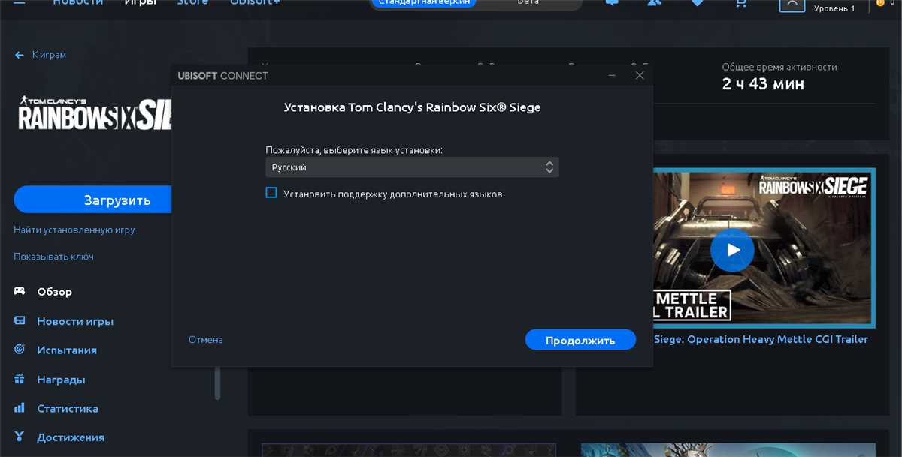The width and height of the screenshot is (902, 457).
Task: Select Стандартная версия in the version switcher
Action: pyautogui.click(x=423, y=2)
